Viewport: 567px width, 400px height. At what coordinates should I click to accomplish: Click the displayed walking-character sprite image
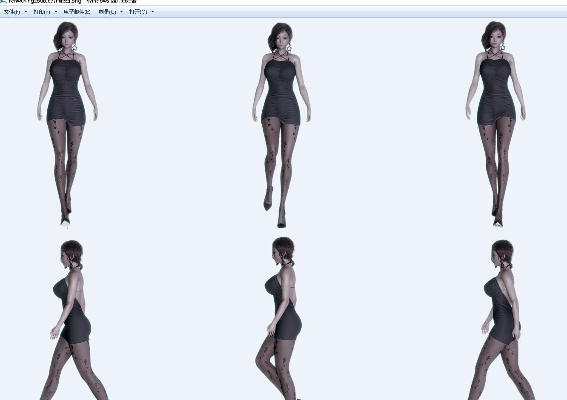tap(283, 209)
